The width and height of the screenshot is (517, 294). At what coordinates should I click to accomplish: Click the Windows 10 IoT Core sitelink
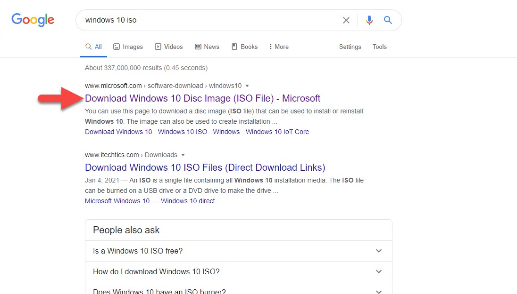point(277,132)
